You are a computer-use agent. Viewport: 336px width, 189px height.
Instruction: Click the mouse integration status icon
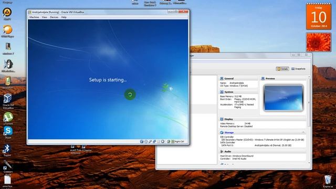click(x=169, y=141)
